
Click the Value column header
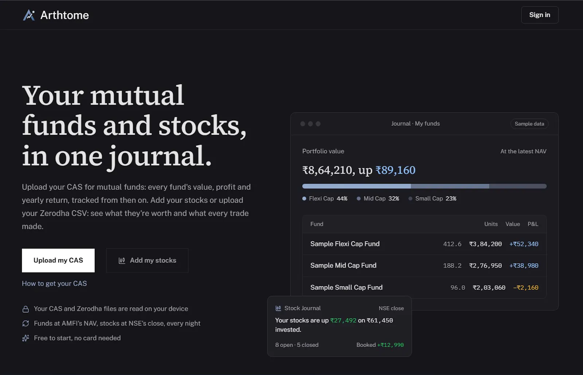pyautogui.click(x=512, y=224)
